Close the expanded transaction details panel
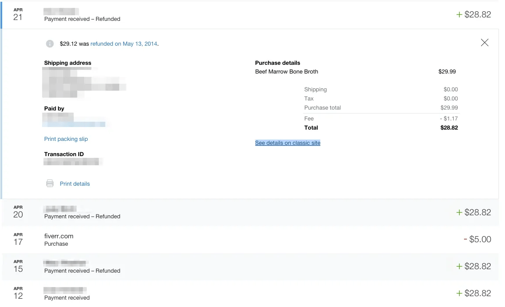This screenshot has width=505, height=307. pos(485,43)
